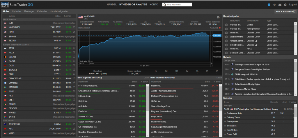Click the teal icon beside EU Morning call
This screenshot has height=138, width=298.
coord(232,74)
